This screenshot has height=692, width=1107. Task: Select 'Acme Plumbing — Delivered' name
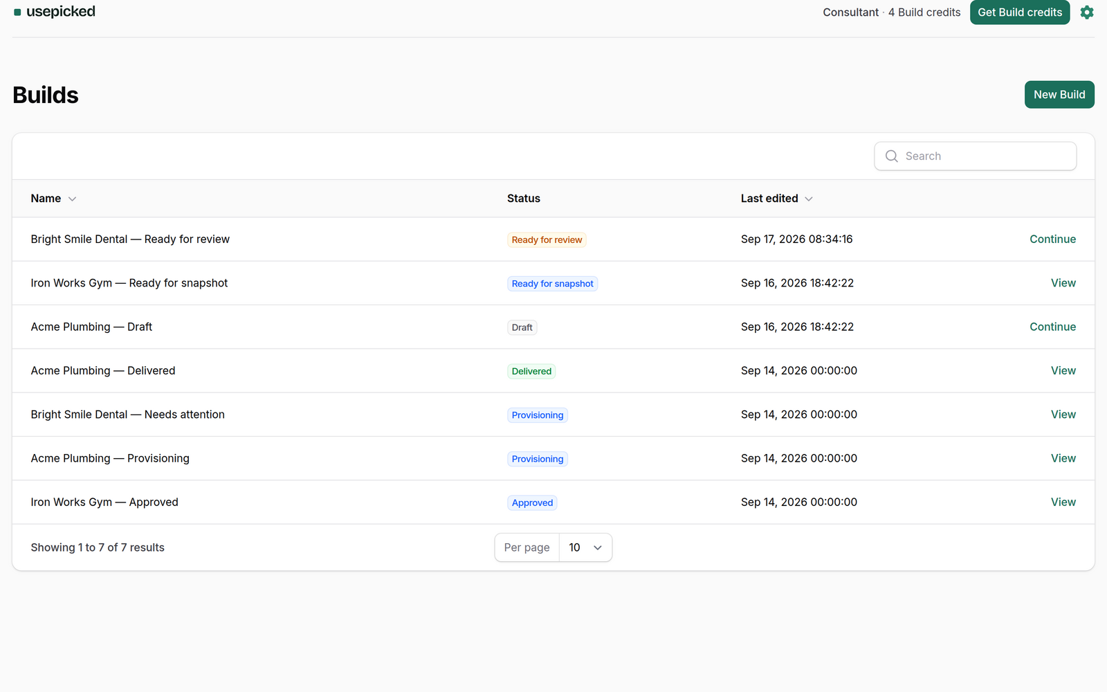[x=103, y=371]
